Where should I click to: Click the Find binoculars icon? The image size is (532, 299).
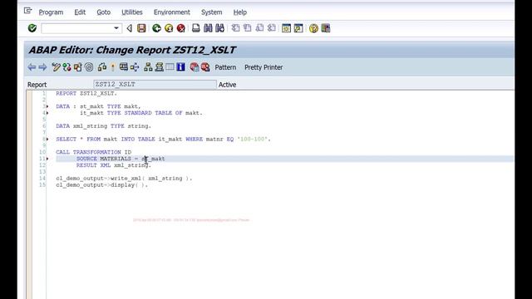coord(208,28)
